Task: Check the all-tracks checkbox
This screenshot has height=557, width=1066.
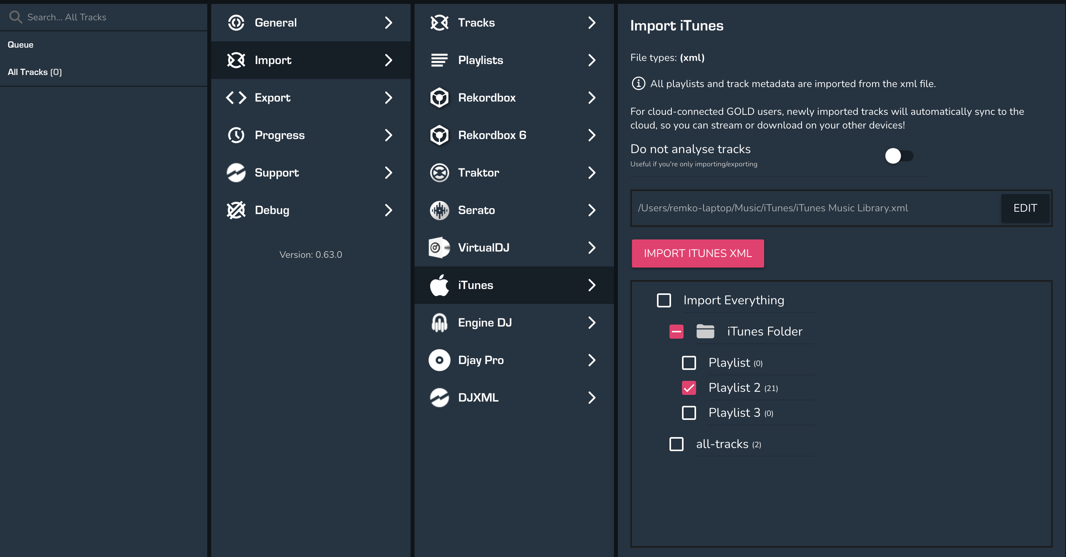Action: (677, 444)
